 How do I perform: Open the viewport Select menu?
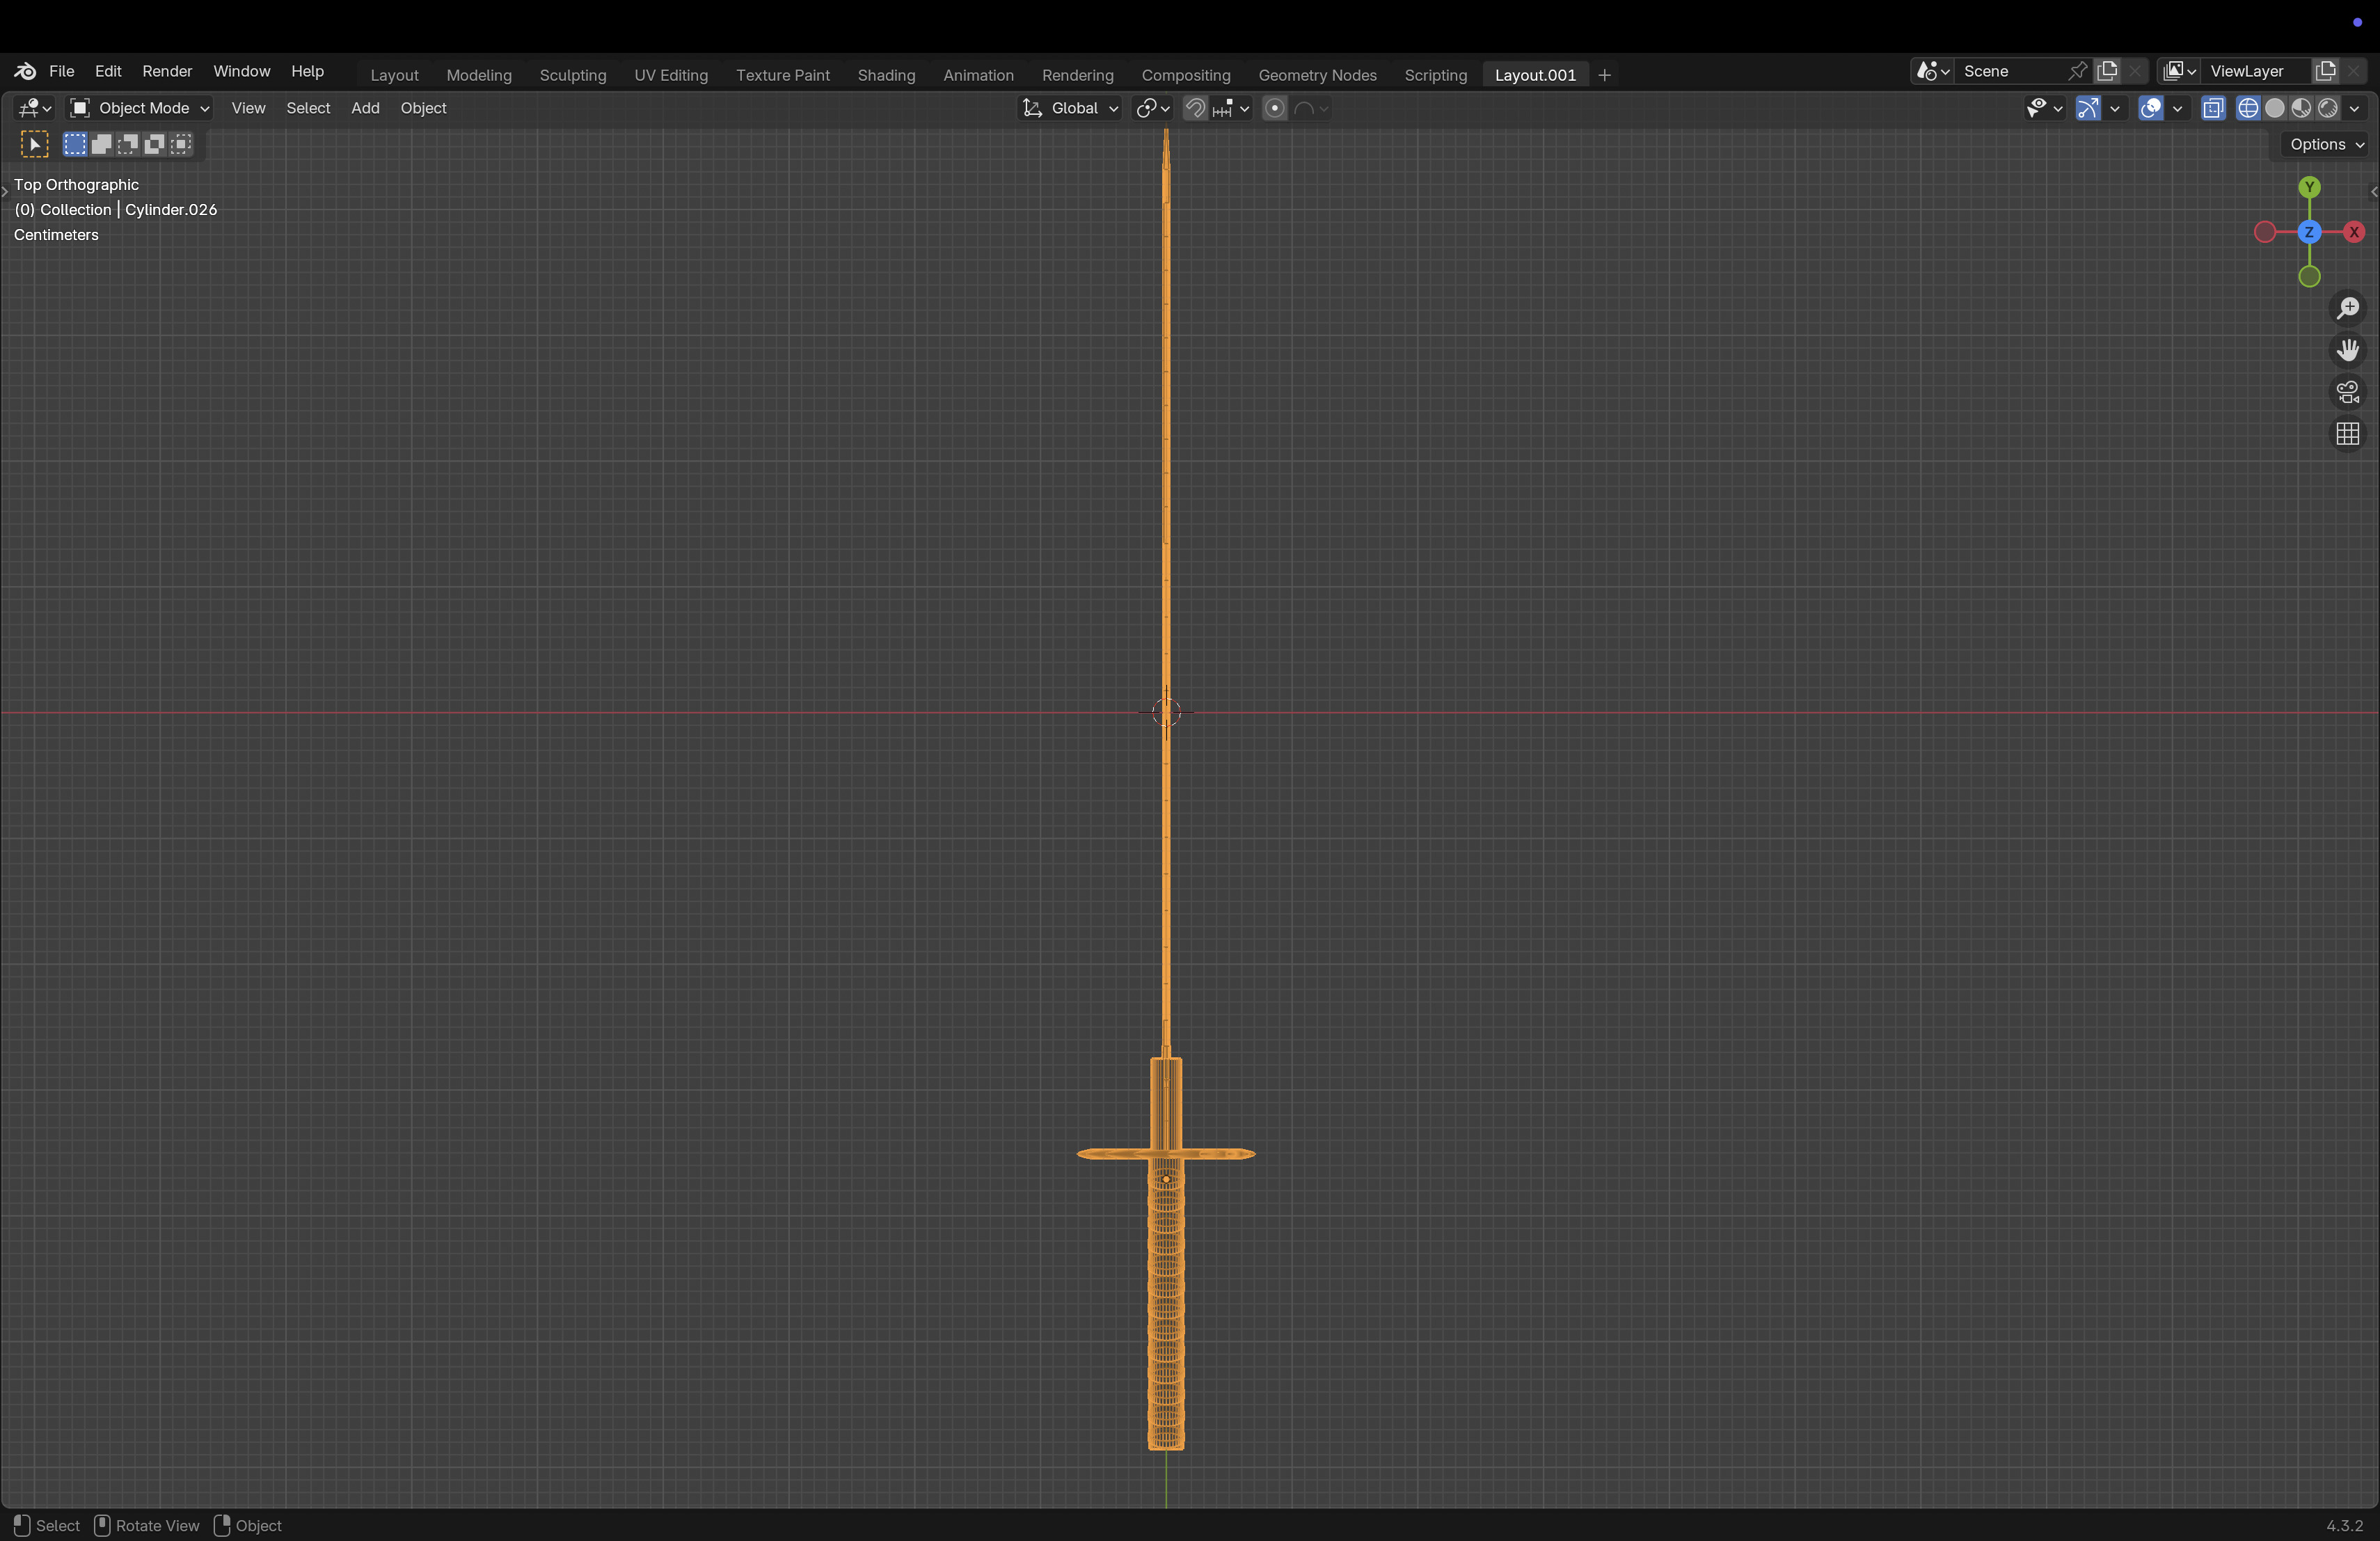click(308, 108)
